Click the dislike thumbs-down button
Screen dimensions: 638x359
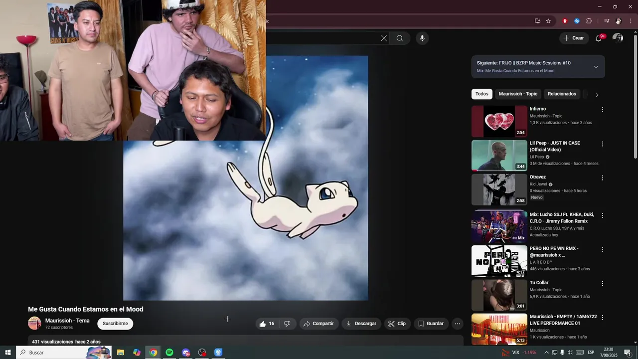287,324
